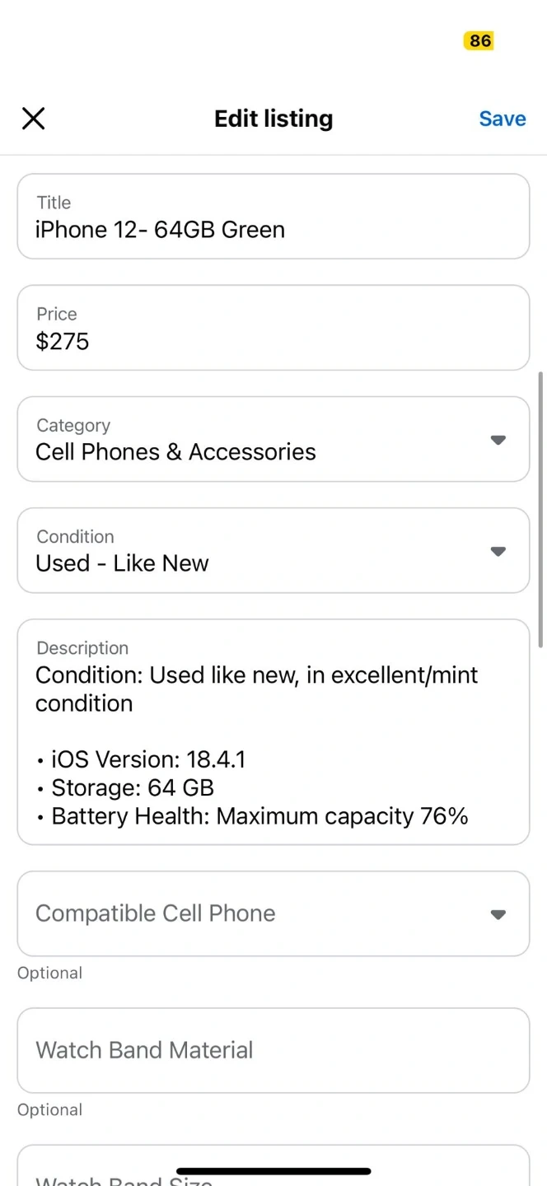Click the vertical scrollbar on right edge
This screenshot has height=1186, width=547.
pyautogui.click(x=540, y=509)
